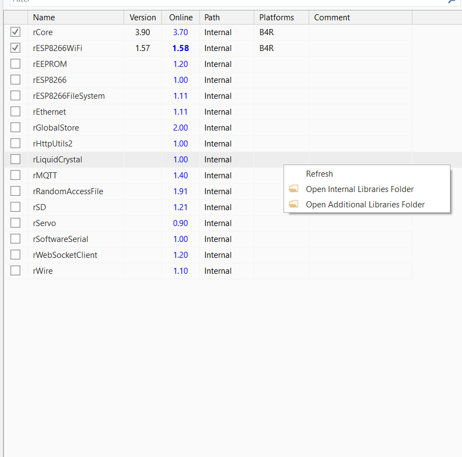Click installed version 1.57 of rESP8266WiFi
This screenshot has width=462, height=457.
(143, 48)
